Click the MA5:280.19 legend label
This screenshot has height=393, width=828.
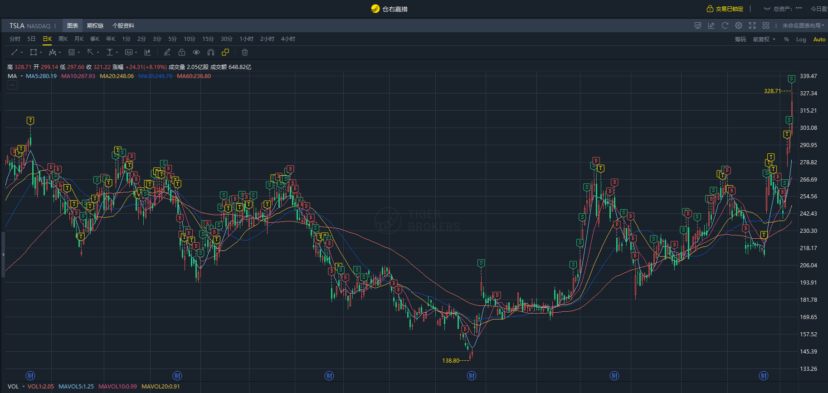coord(41,76)
